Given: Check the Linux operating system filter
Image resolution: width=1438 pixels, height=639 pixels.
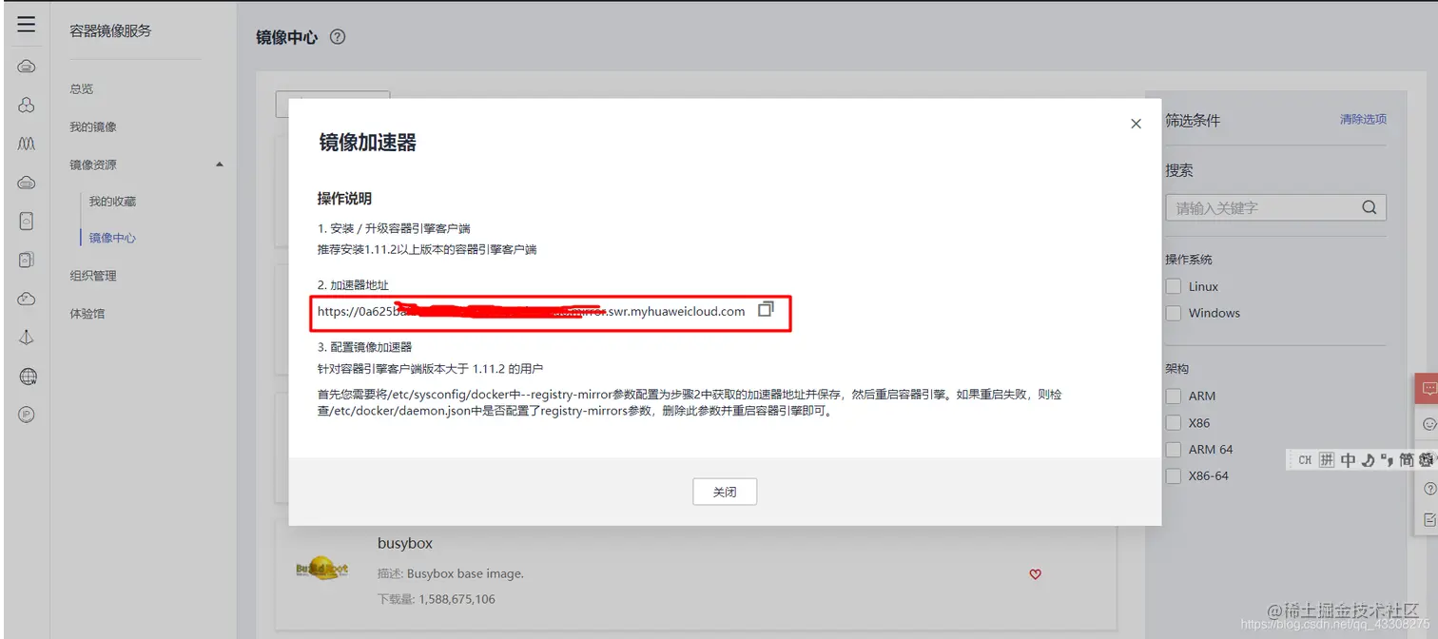Looking at the screenshot, I should pyautogui.click(x=1174, y=285).
